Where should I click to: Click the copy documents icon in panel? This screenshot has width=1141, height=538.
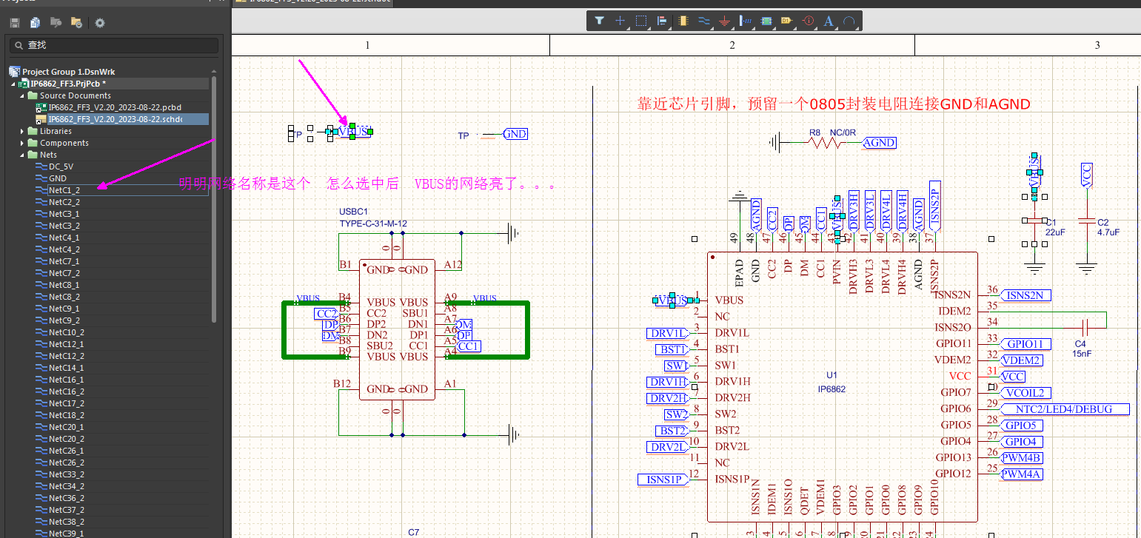click(35, 23)
